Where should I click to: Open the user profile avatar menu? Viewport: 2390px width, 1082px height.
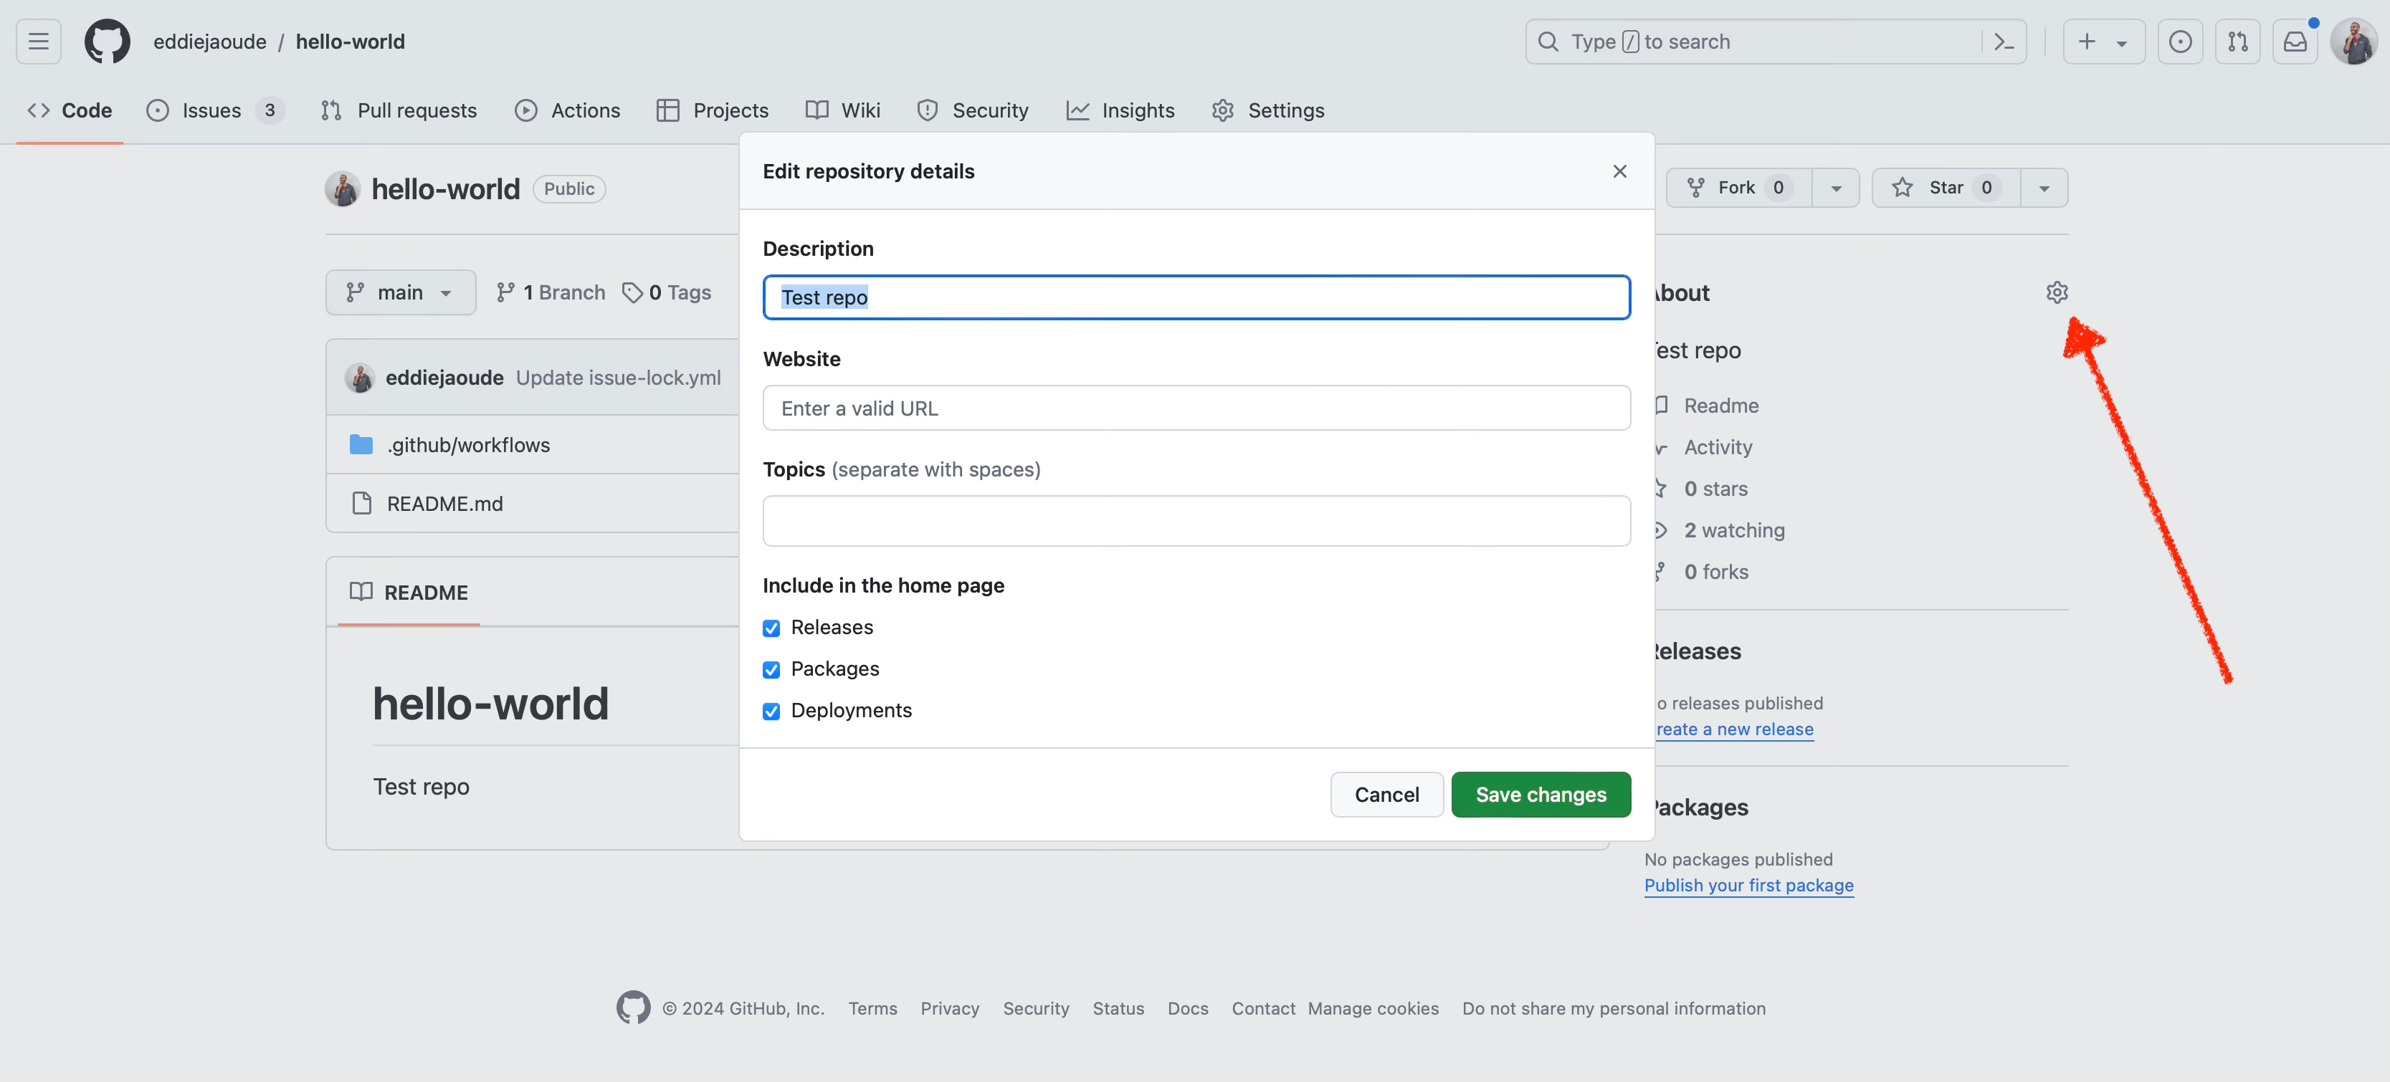tap(2354, 42)
